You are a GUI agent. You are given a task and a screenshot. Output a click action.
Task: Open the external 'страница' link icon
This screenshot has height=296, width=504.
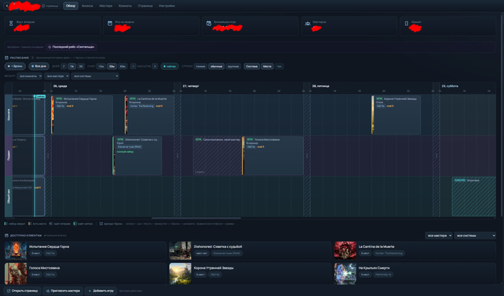[44, 6]
